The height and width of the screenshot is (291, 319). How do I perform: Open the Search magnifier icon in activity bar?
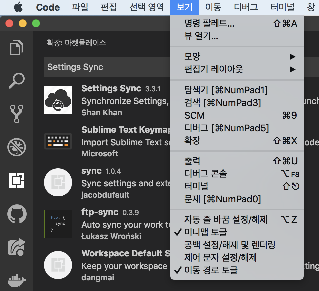(16, 81)
